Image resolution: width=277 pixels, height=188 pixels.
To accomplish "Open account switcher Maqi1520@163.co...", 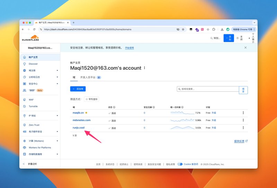I will point(40,48).
